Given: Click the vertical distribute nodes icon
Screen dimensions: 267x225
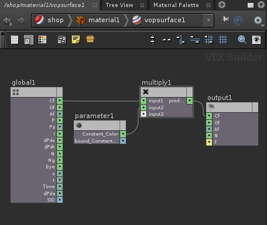Looking at the screenshot, I should (153, 40).
